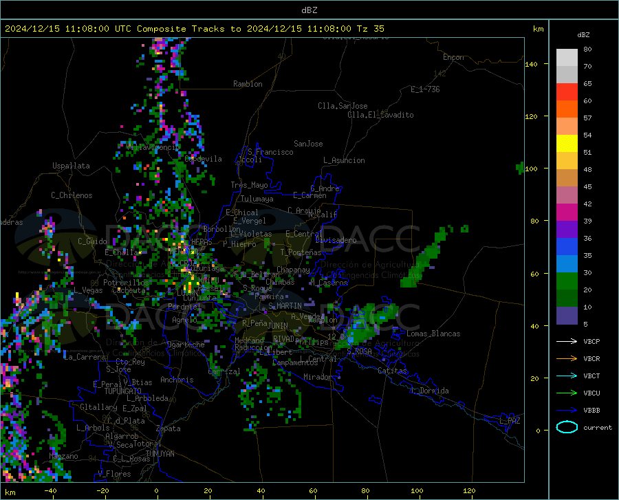
Task: Click the TUNUYAN map label
Action: click(160, 454)
